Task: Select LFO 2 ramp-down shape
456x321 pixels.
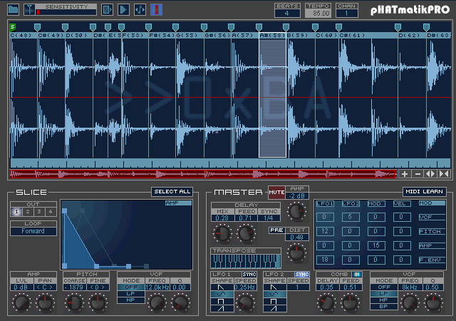Action: tap(275, 287)
